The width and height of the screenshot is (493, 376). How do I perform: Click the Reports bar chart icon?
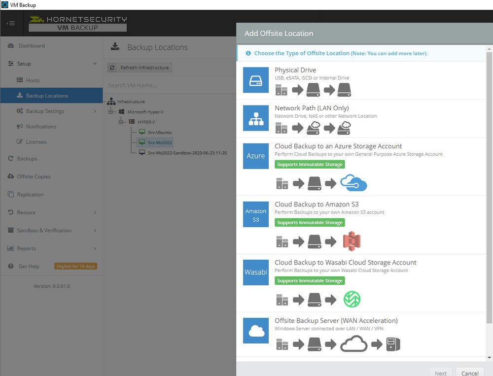point(11,248)
